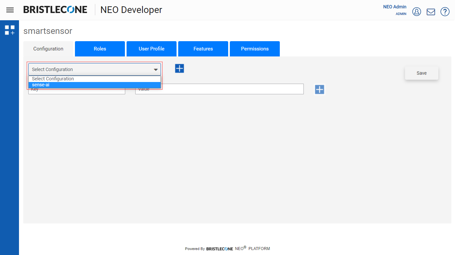The width and height of the screenshot is (455, 255).
Task: Add a key-value row with plus icon
Action: coord(319,89)
